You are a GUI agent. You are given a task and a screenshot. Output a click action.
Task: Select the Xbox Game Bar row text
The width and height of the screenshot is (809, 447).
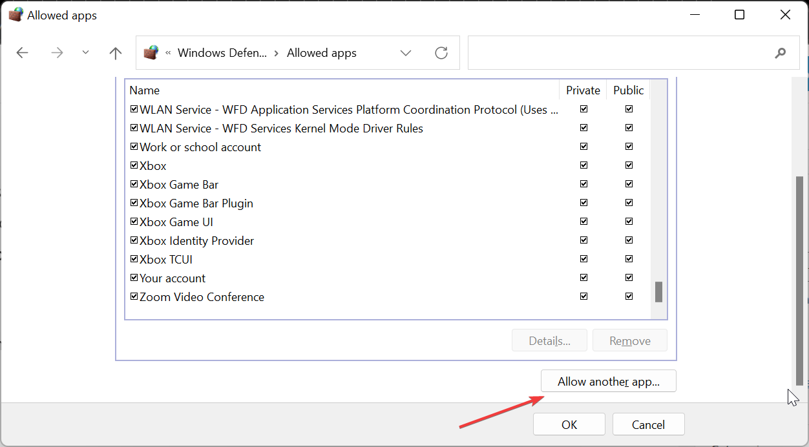click(x=179, y=185)
